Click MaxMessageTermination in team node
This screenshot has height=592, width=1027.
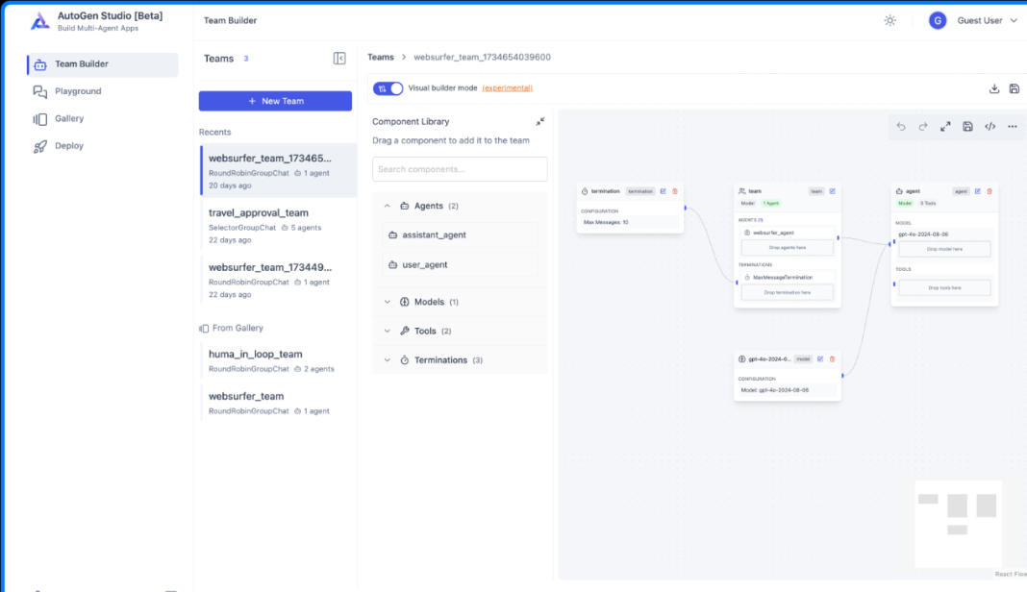pos(788,277)
